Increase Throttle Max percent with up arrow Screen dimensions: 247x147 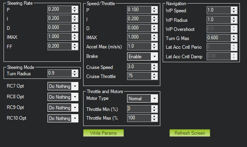tap(154, 116)
